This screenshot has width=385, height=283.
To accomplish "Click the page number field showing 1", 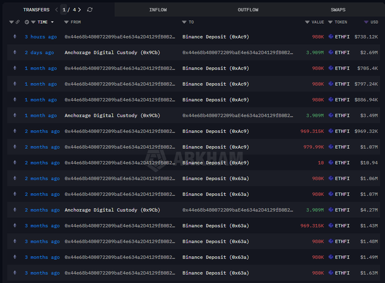I will coord(64,10).
